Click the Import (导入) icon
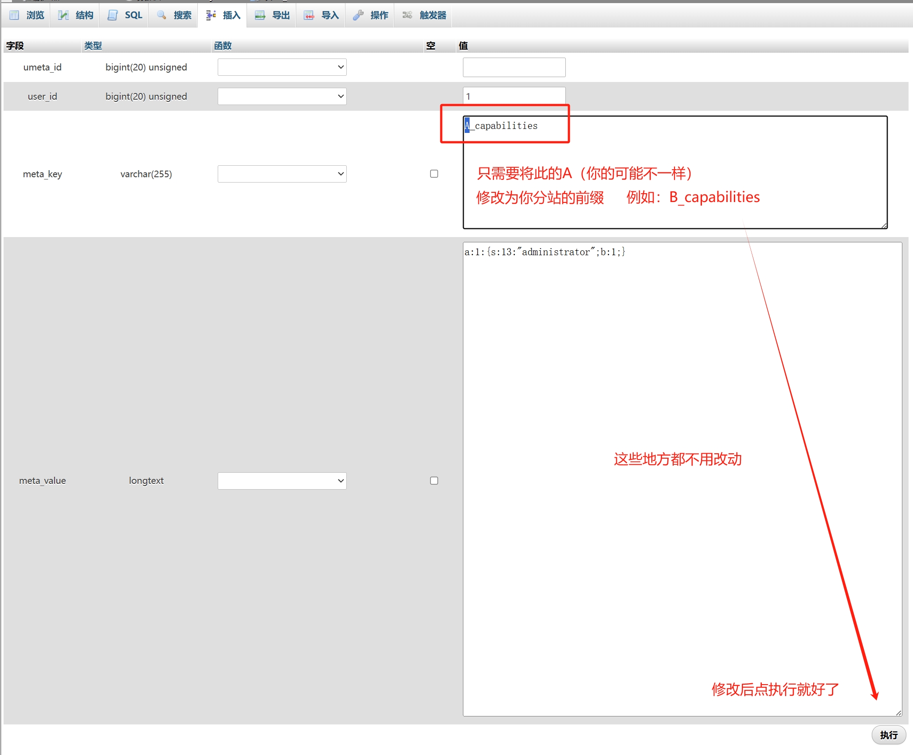This screenshot has width=913, height=755. pos(309,15)
